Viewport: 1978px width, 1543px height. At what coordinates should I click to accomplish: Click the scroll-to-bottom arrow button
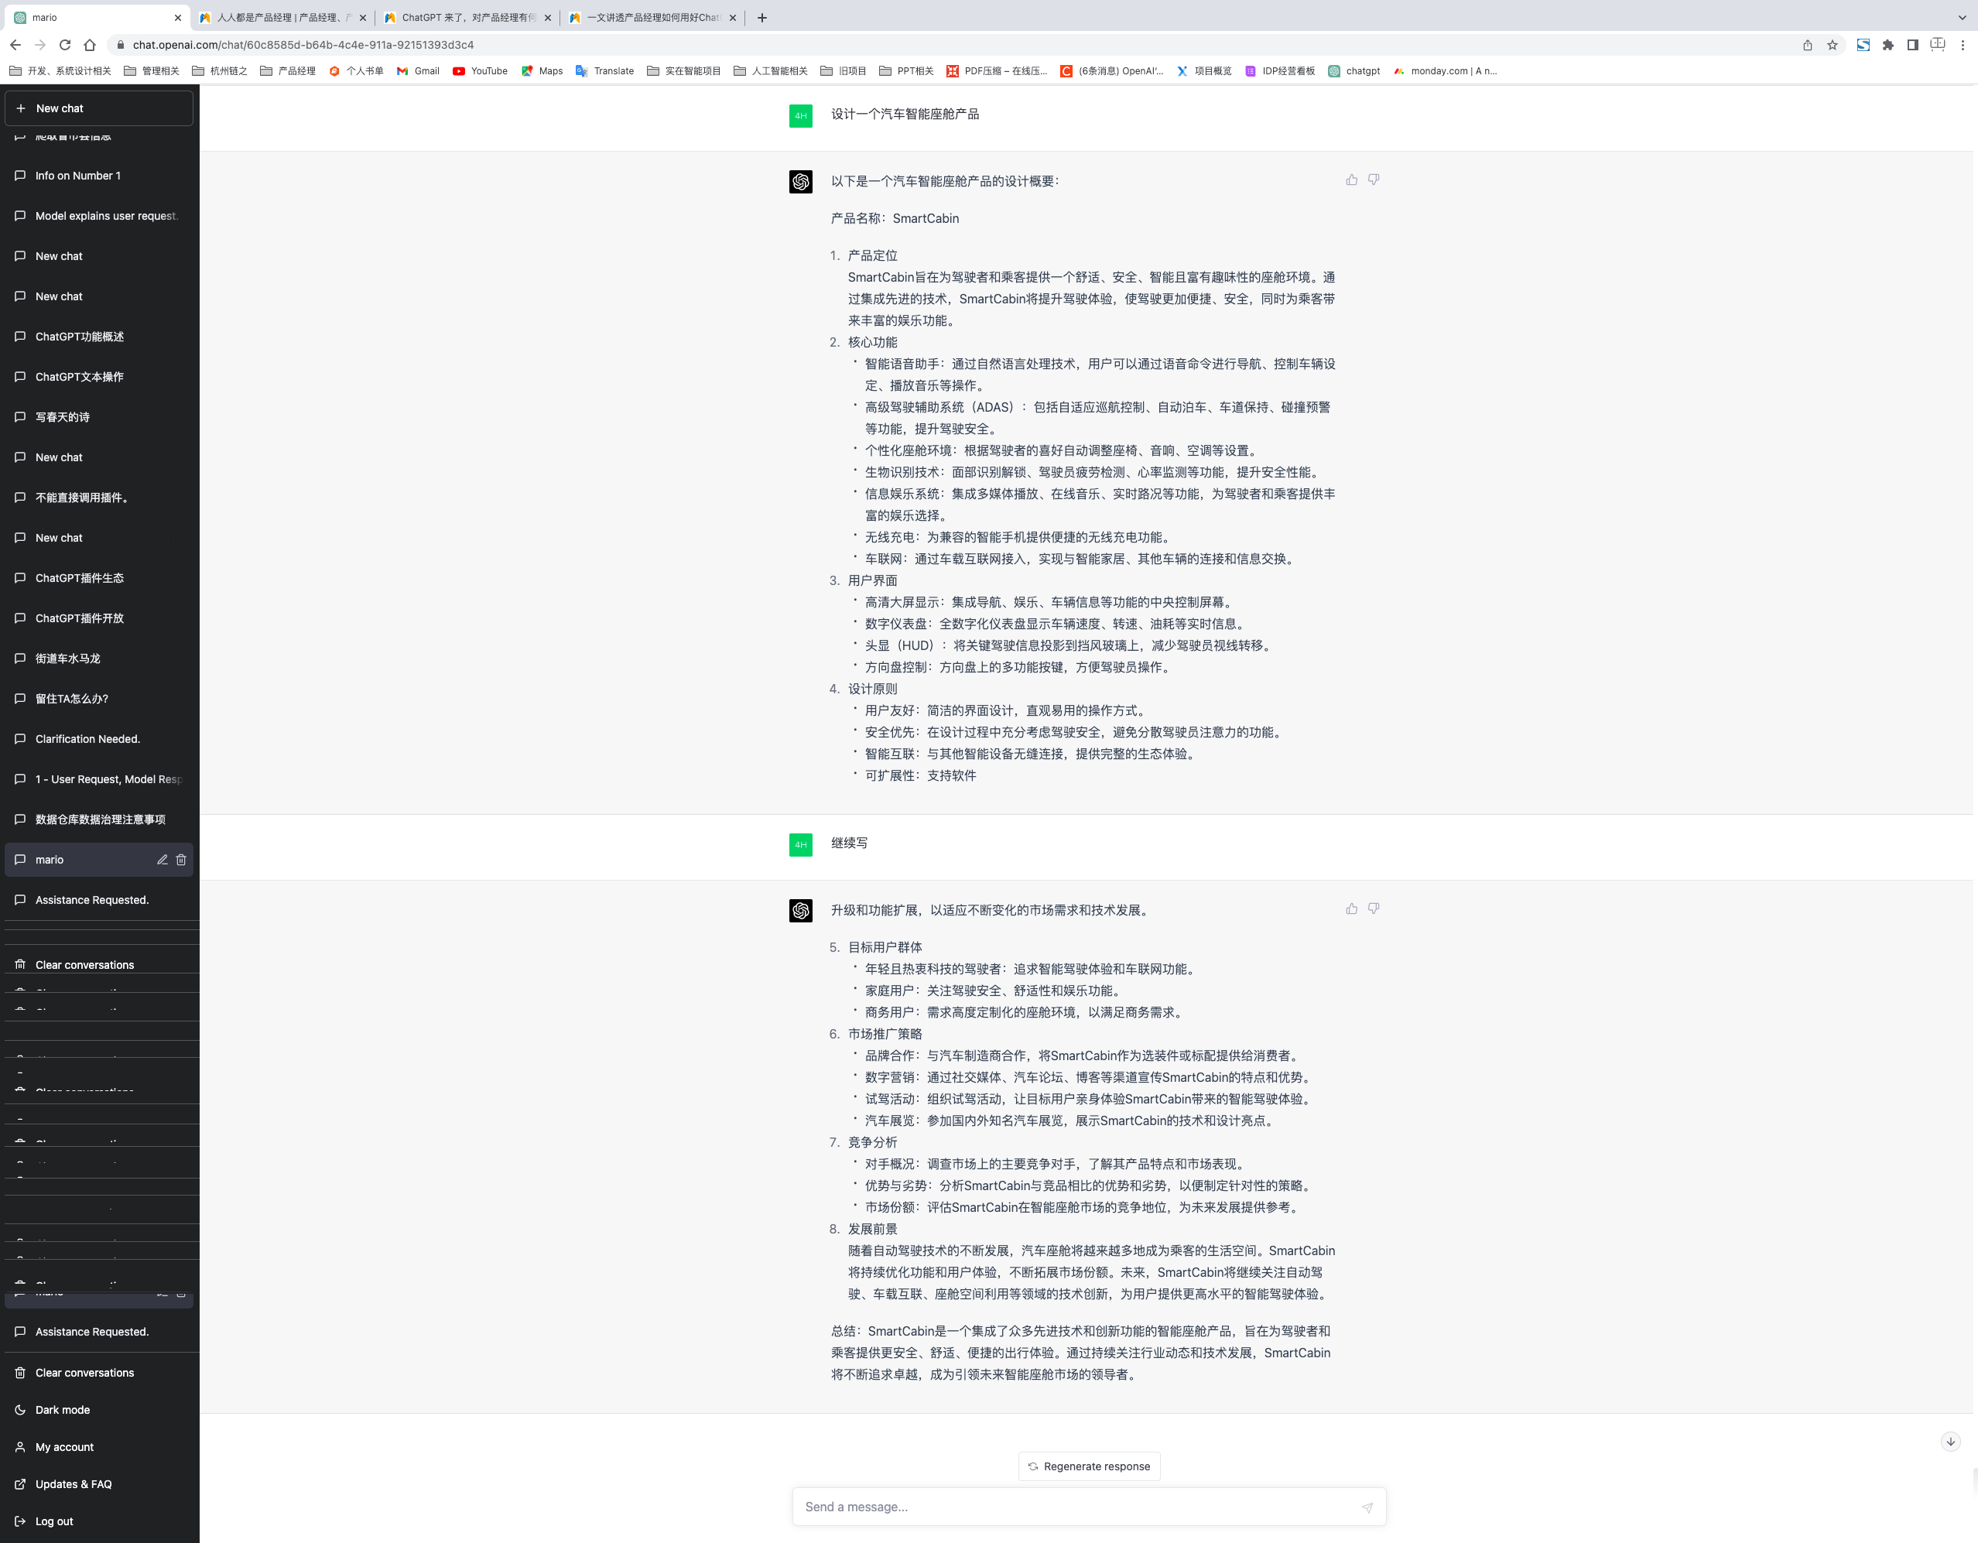point(1950,1442)
